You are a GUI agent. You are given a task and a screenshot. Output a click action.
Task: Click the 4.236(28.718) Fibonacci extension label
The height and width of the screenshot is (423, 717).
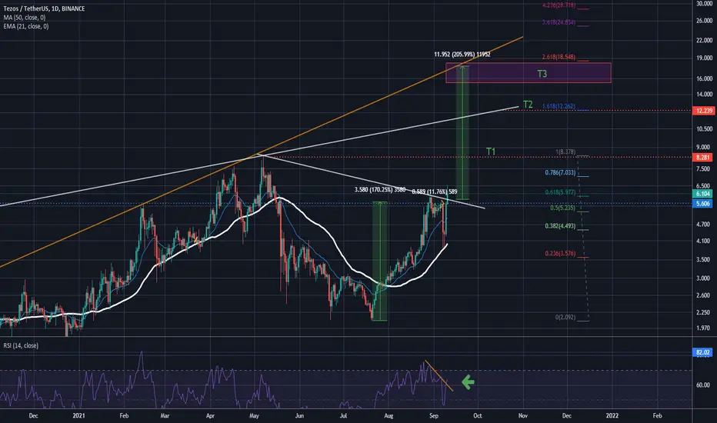coord(559,5)
